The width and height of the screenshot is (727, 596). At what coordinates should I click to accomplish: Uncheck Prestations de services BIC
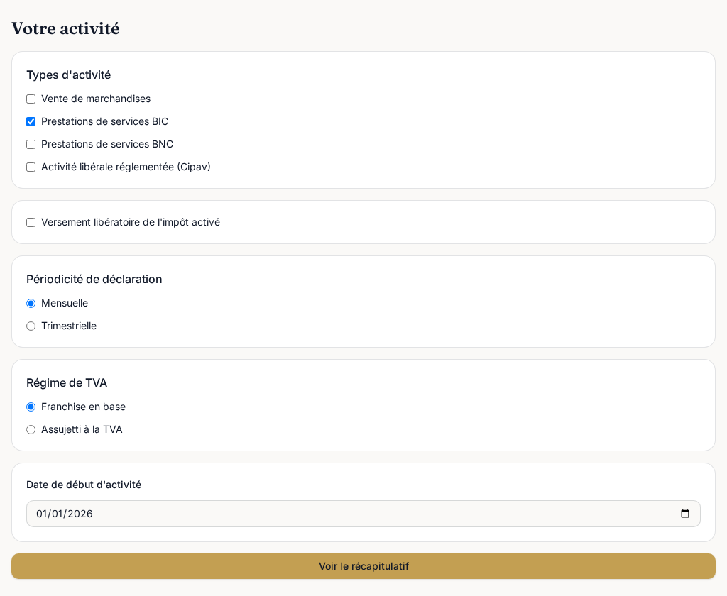tap(31, 122)
